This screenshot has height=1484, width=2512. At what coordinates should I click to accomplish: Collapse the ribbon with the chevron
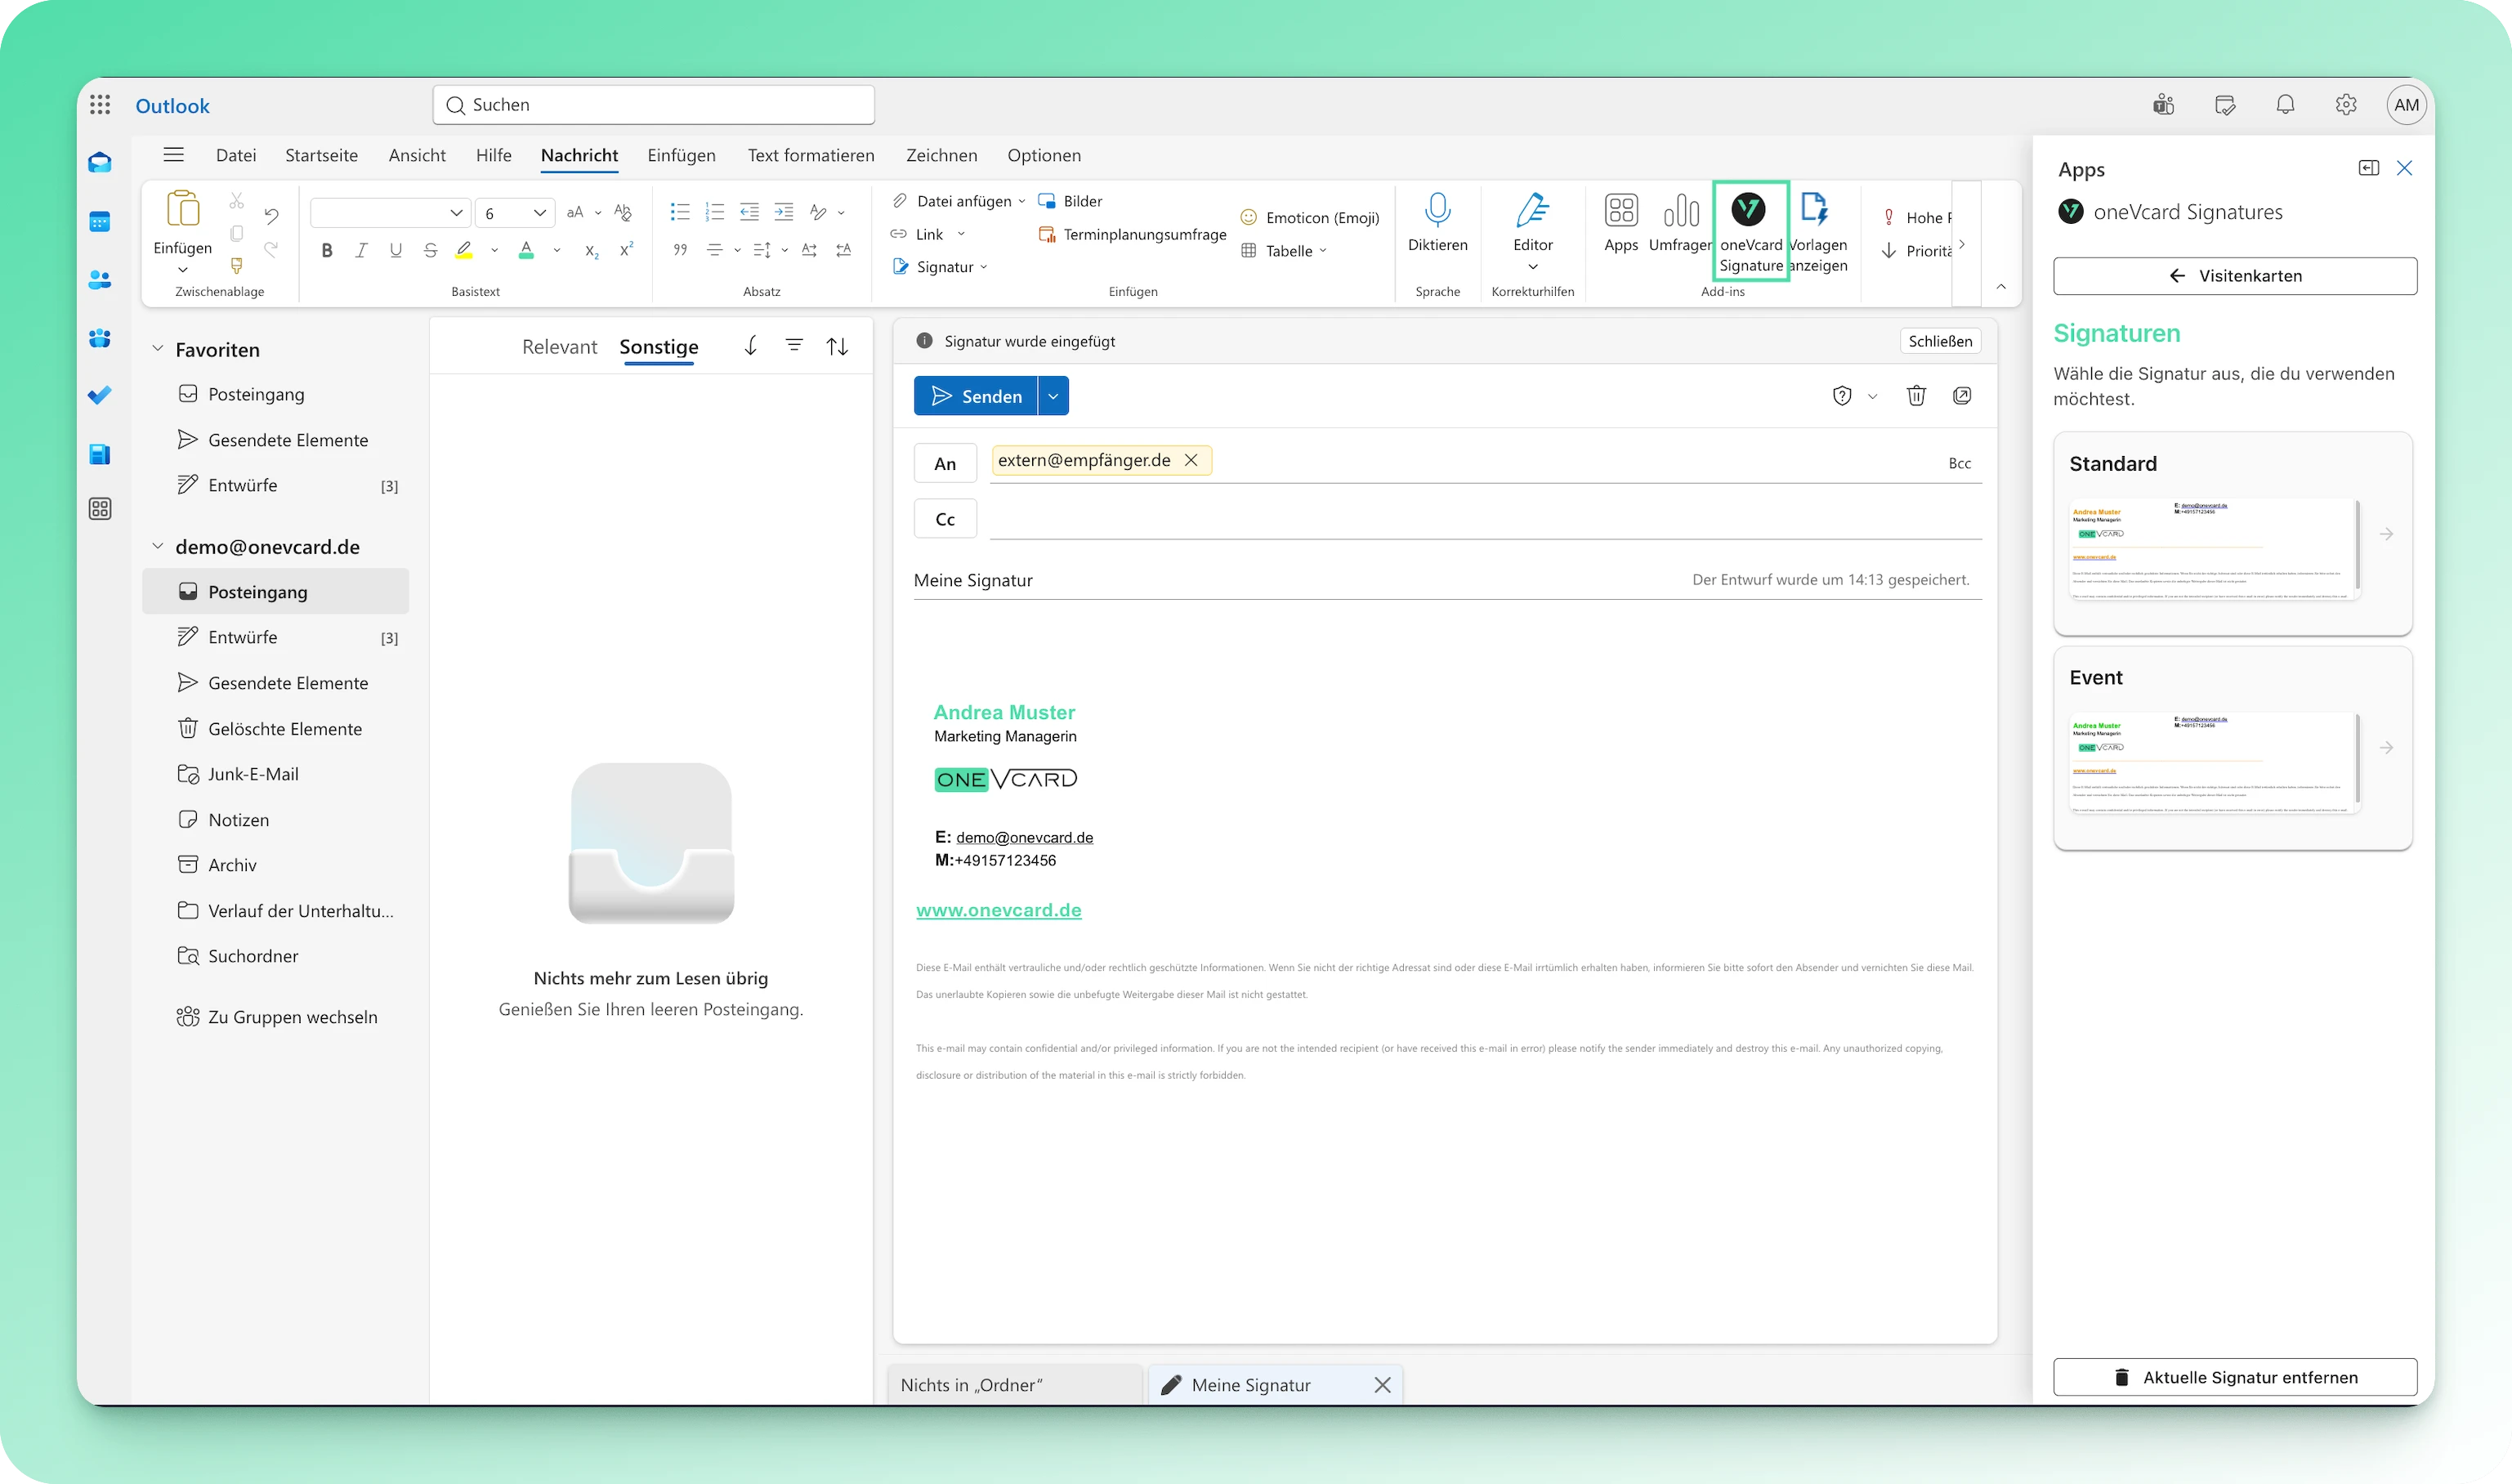(x=2001, y=287)
